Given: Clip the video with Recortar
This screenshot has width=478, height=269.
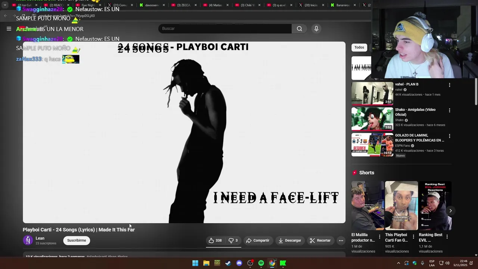Looking at the screenshot, I should tap(320, 241).
